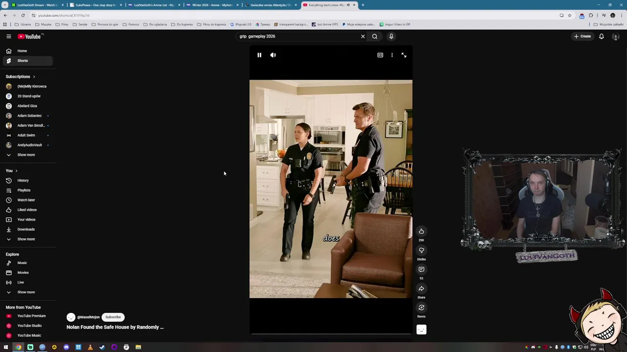Viewport: 627px width, 352px height.
Task: Click the Nolan Found the Safe House title
Action: tap(115, 327)
